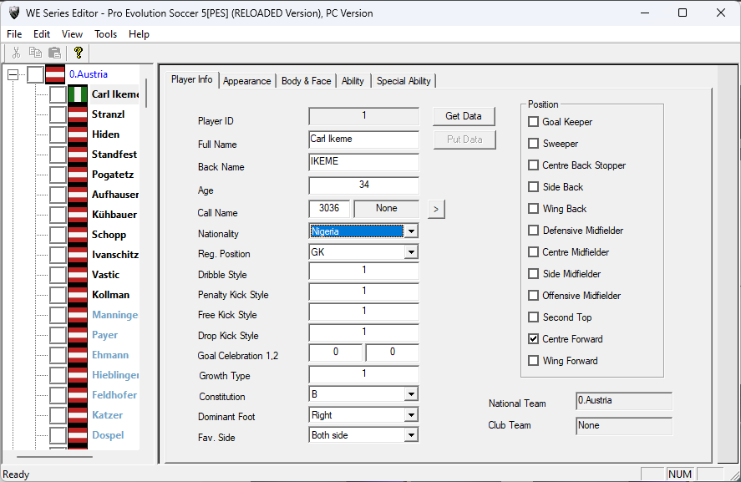Enable the Wing Forward checkbox
Image resolution: width=741 pixels, height=482 pixels.
tap(533, 361)
